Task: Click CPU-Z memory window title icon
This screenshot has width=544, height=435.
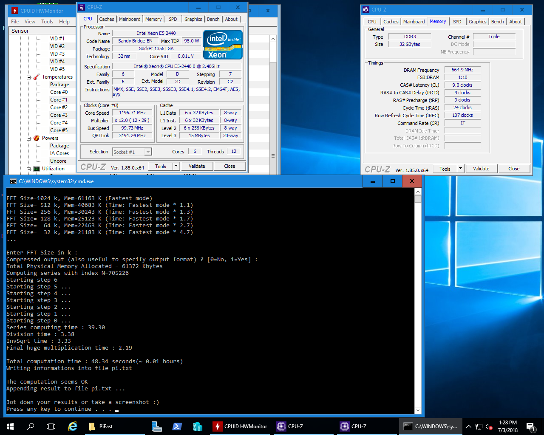Action: click(366, 10)
